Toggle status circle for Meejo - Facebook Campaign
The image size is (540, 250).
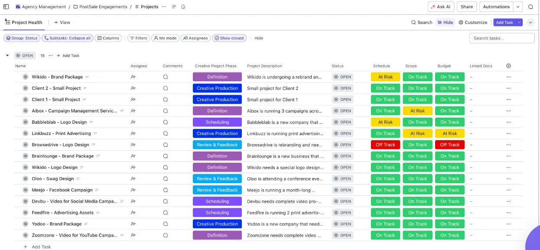tap(26, 190)
